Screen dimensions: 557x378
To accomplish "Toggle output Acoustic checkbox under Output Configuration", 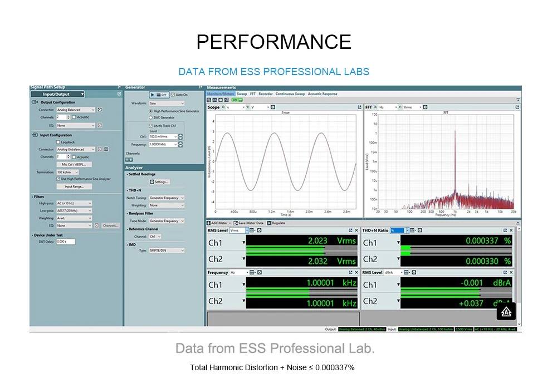I will click(x=74, y=117).
